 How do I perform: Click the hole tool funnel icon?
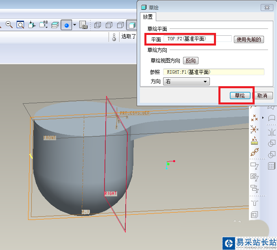pyautogui.click(x=254, y=203)
